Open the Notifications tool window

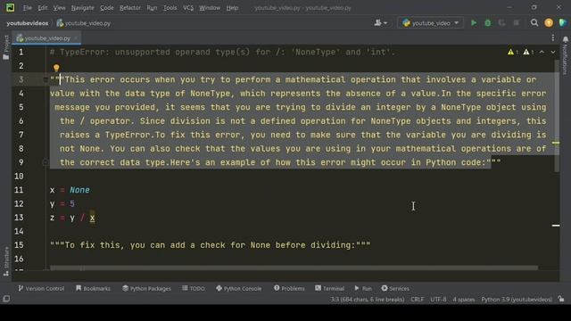pos(565,54)
